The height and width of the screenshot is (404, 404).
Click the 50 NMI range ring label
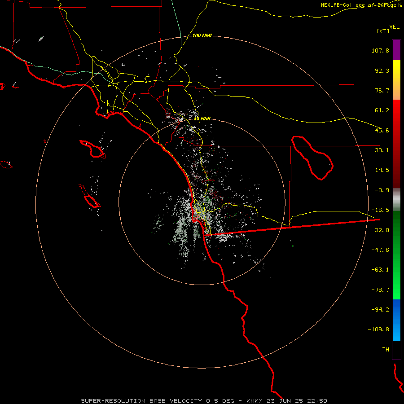pyautogui.click(x=202, y=119)
